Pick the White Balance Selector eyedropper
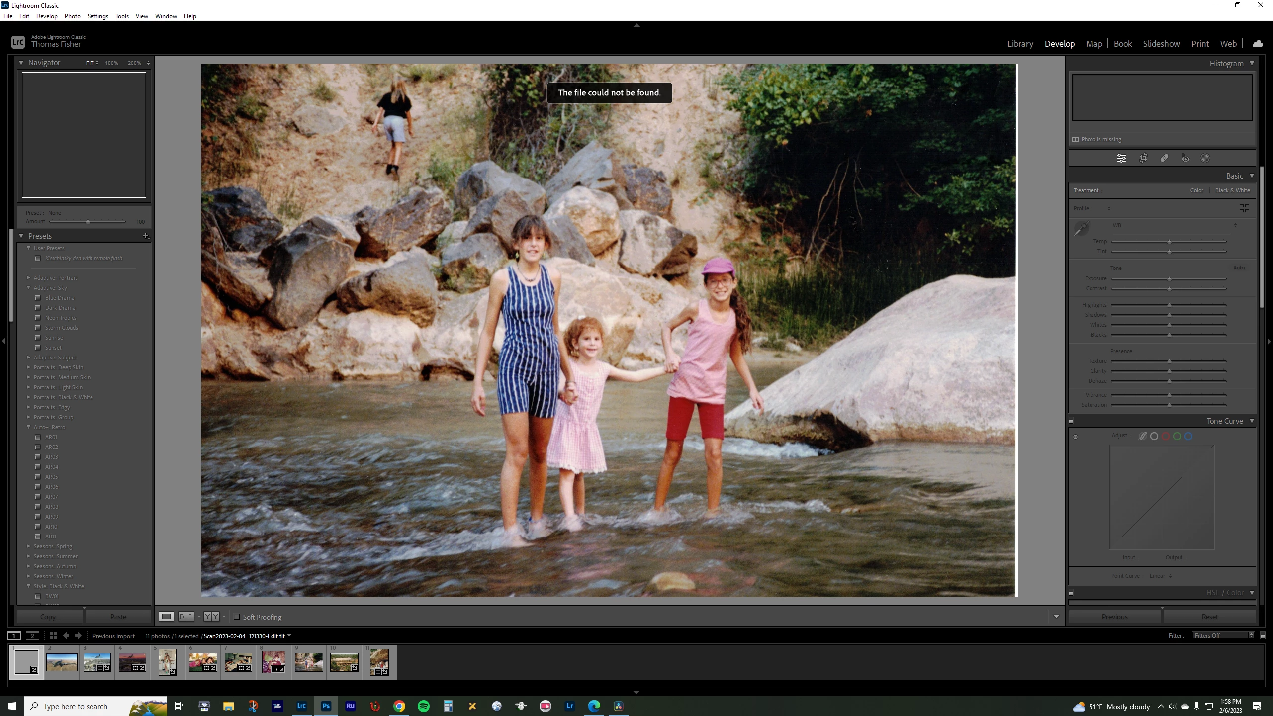Image resolution: width=1273 pixels, height=716 pixels. (x=1081, y=229)
